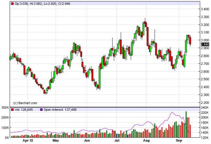This screenshot has height=144, width=211.
Task: Click the 100K volume axis label
Action: tap(5, 127)
